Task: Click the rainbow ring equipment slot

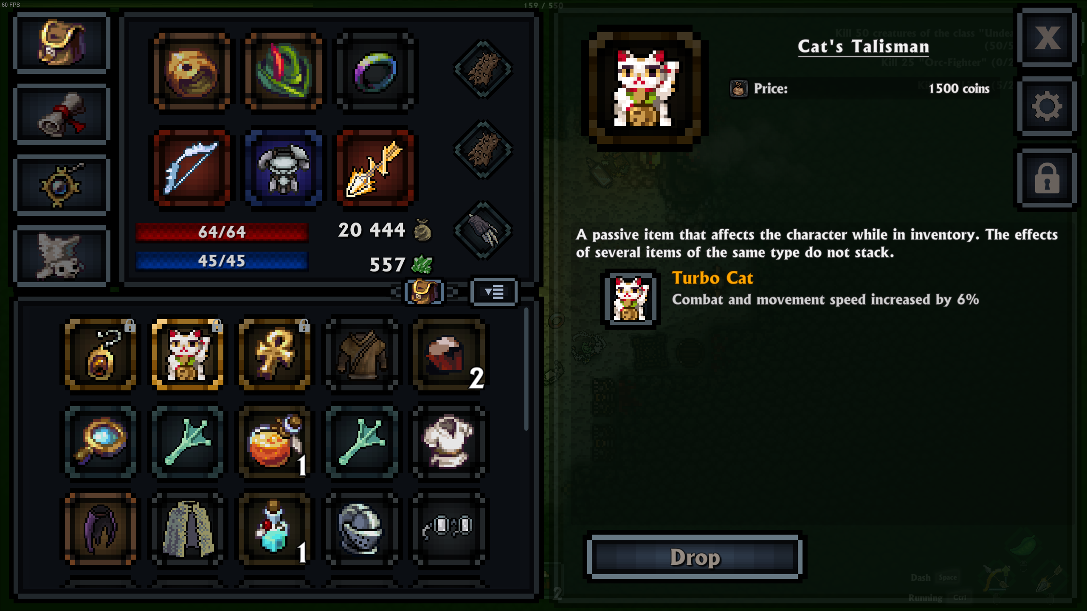Action: point(375,71)
